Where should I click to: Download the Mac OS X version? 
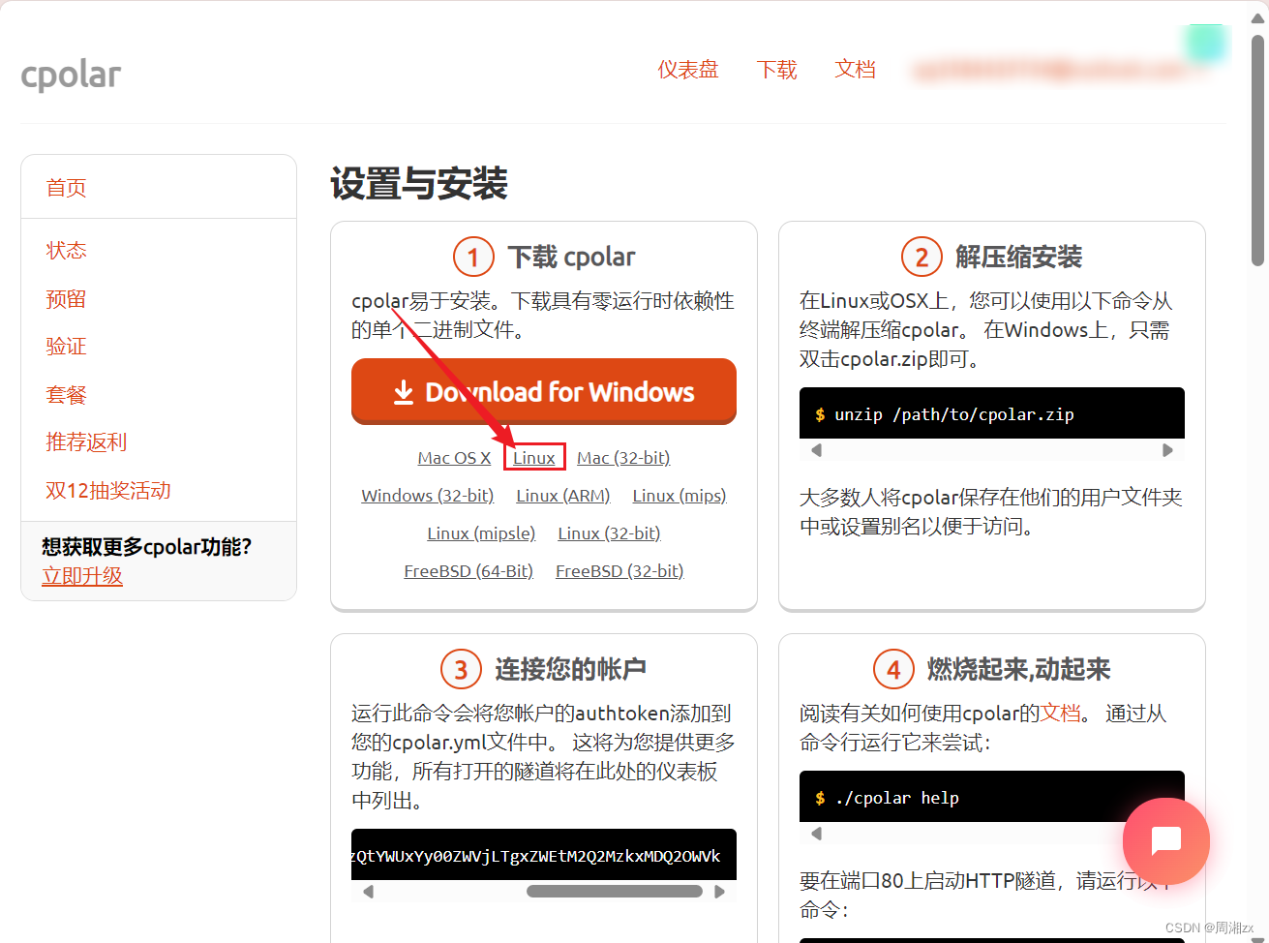click(454, 457)
